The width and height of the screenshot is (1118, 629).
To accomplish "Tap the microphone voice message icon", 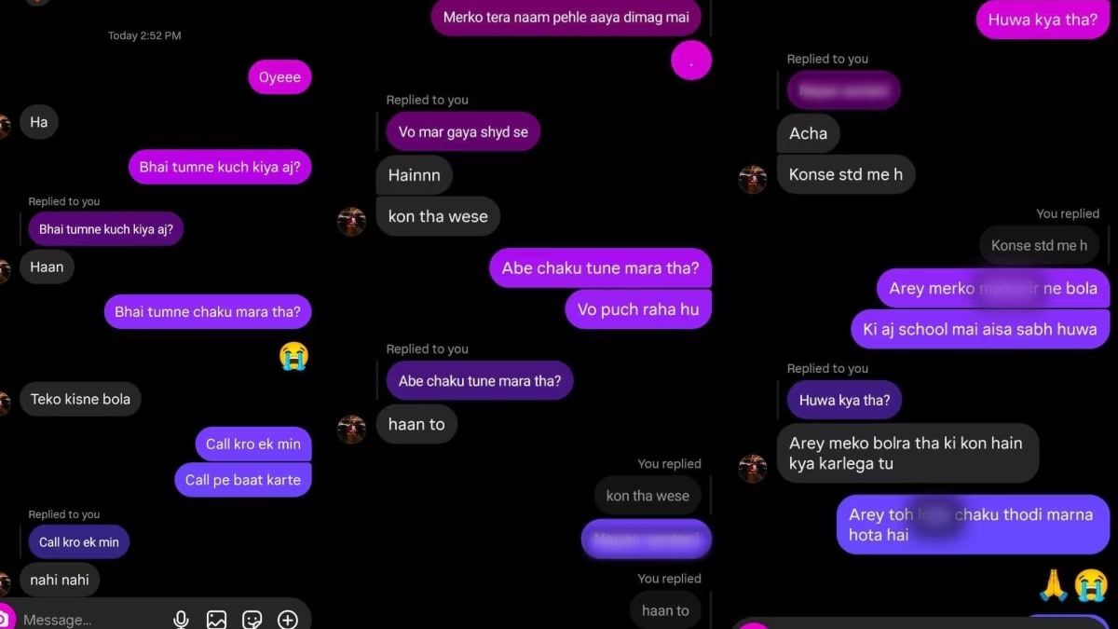I will click(x=182, y=620).
